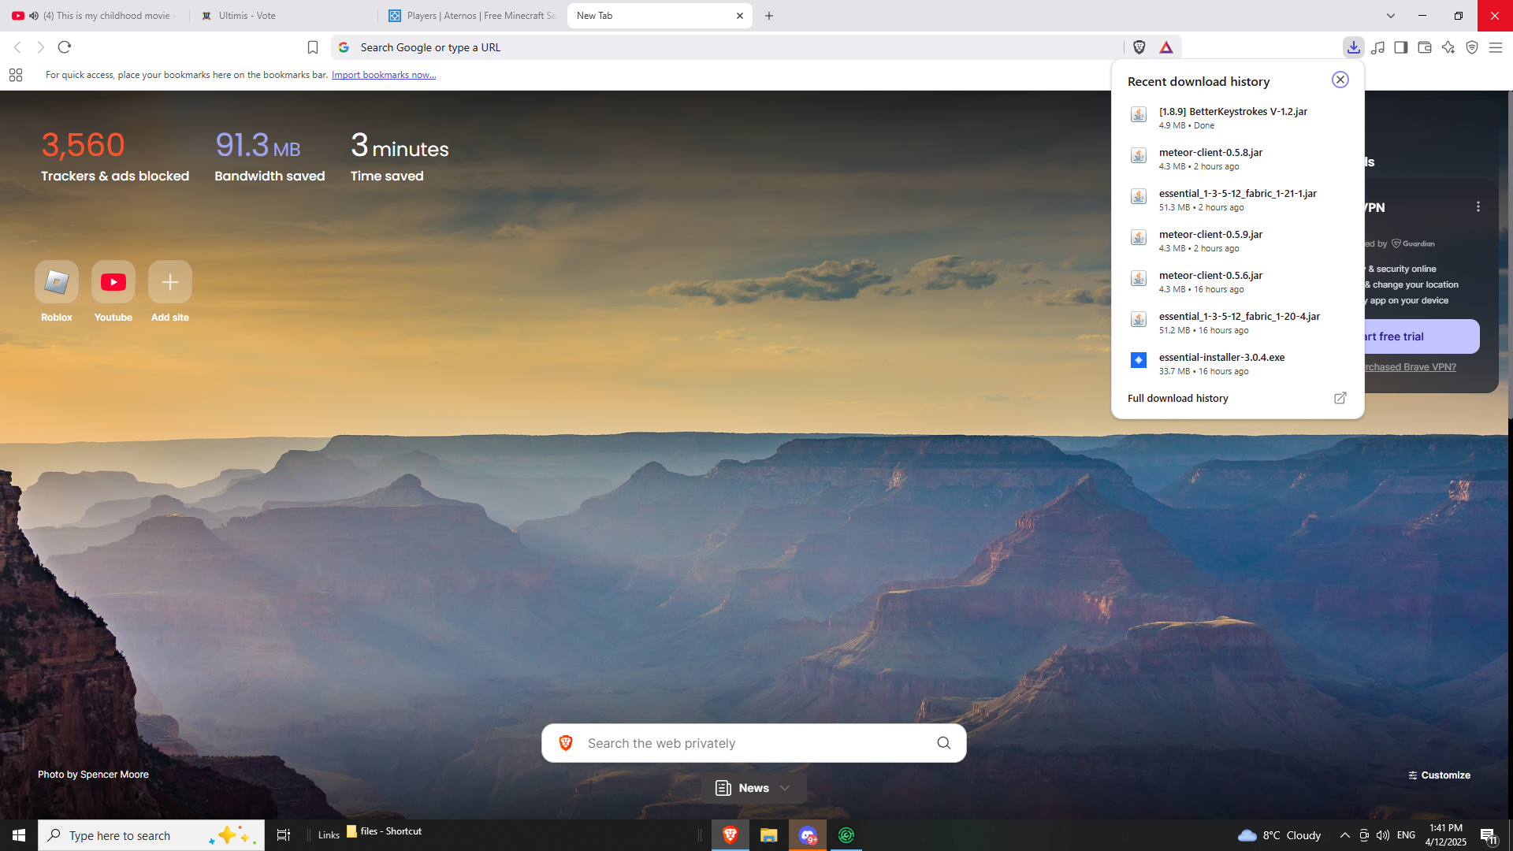Image resolution: width=1513 pixels, height=851 pixels.
Task: Click the Downloads toolbar icon
Action: (x=1353, y=47)
